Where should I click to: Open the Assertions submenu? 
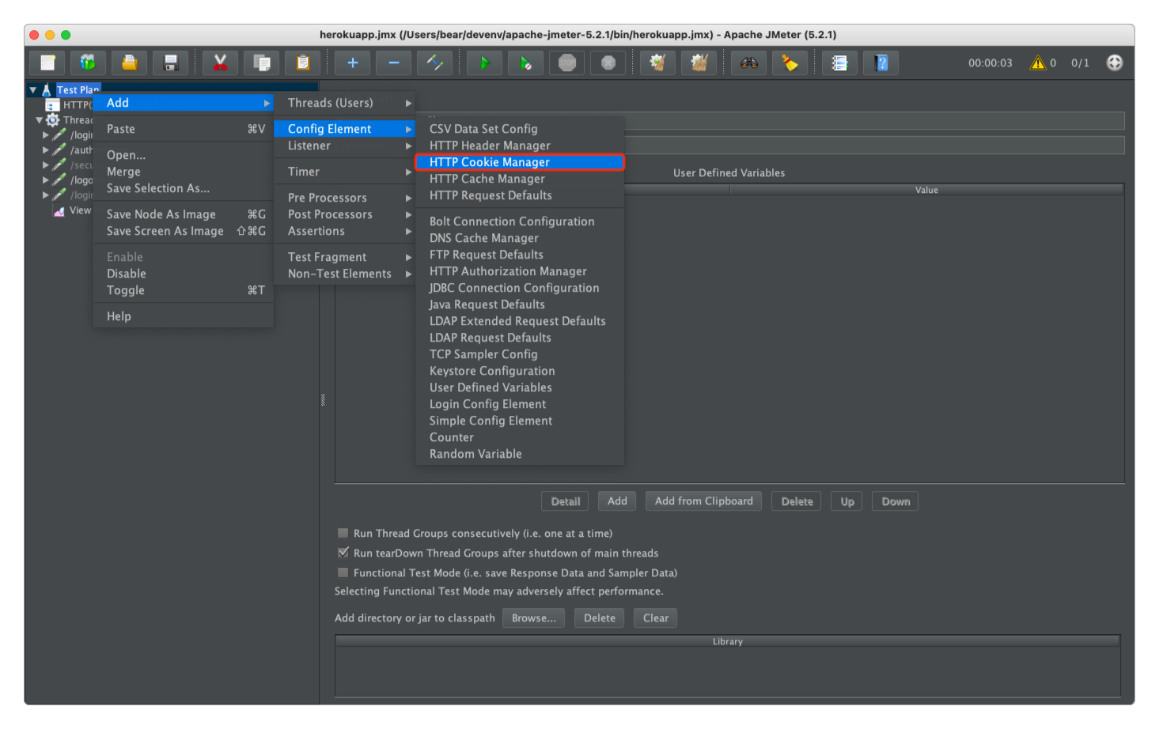[344, 231]
